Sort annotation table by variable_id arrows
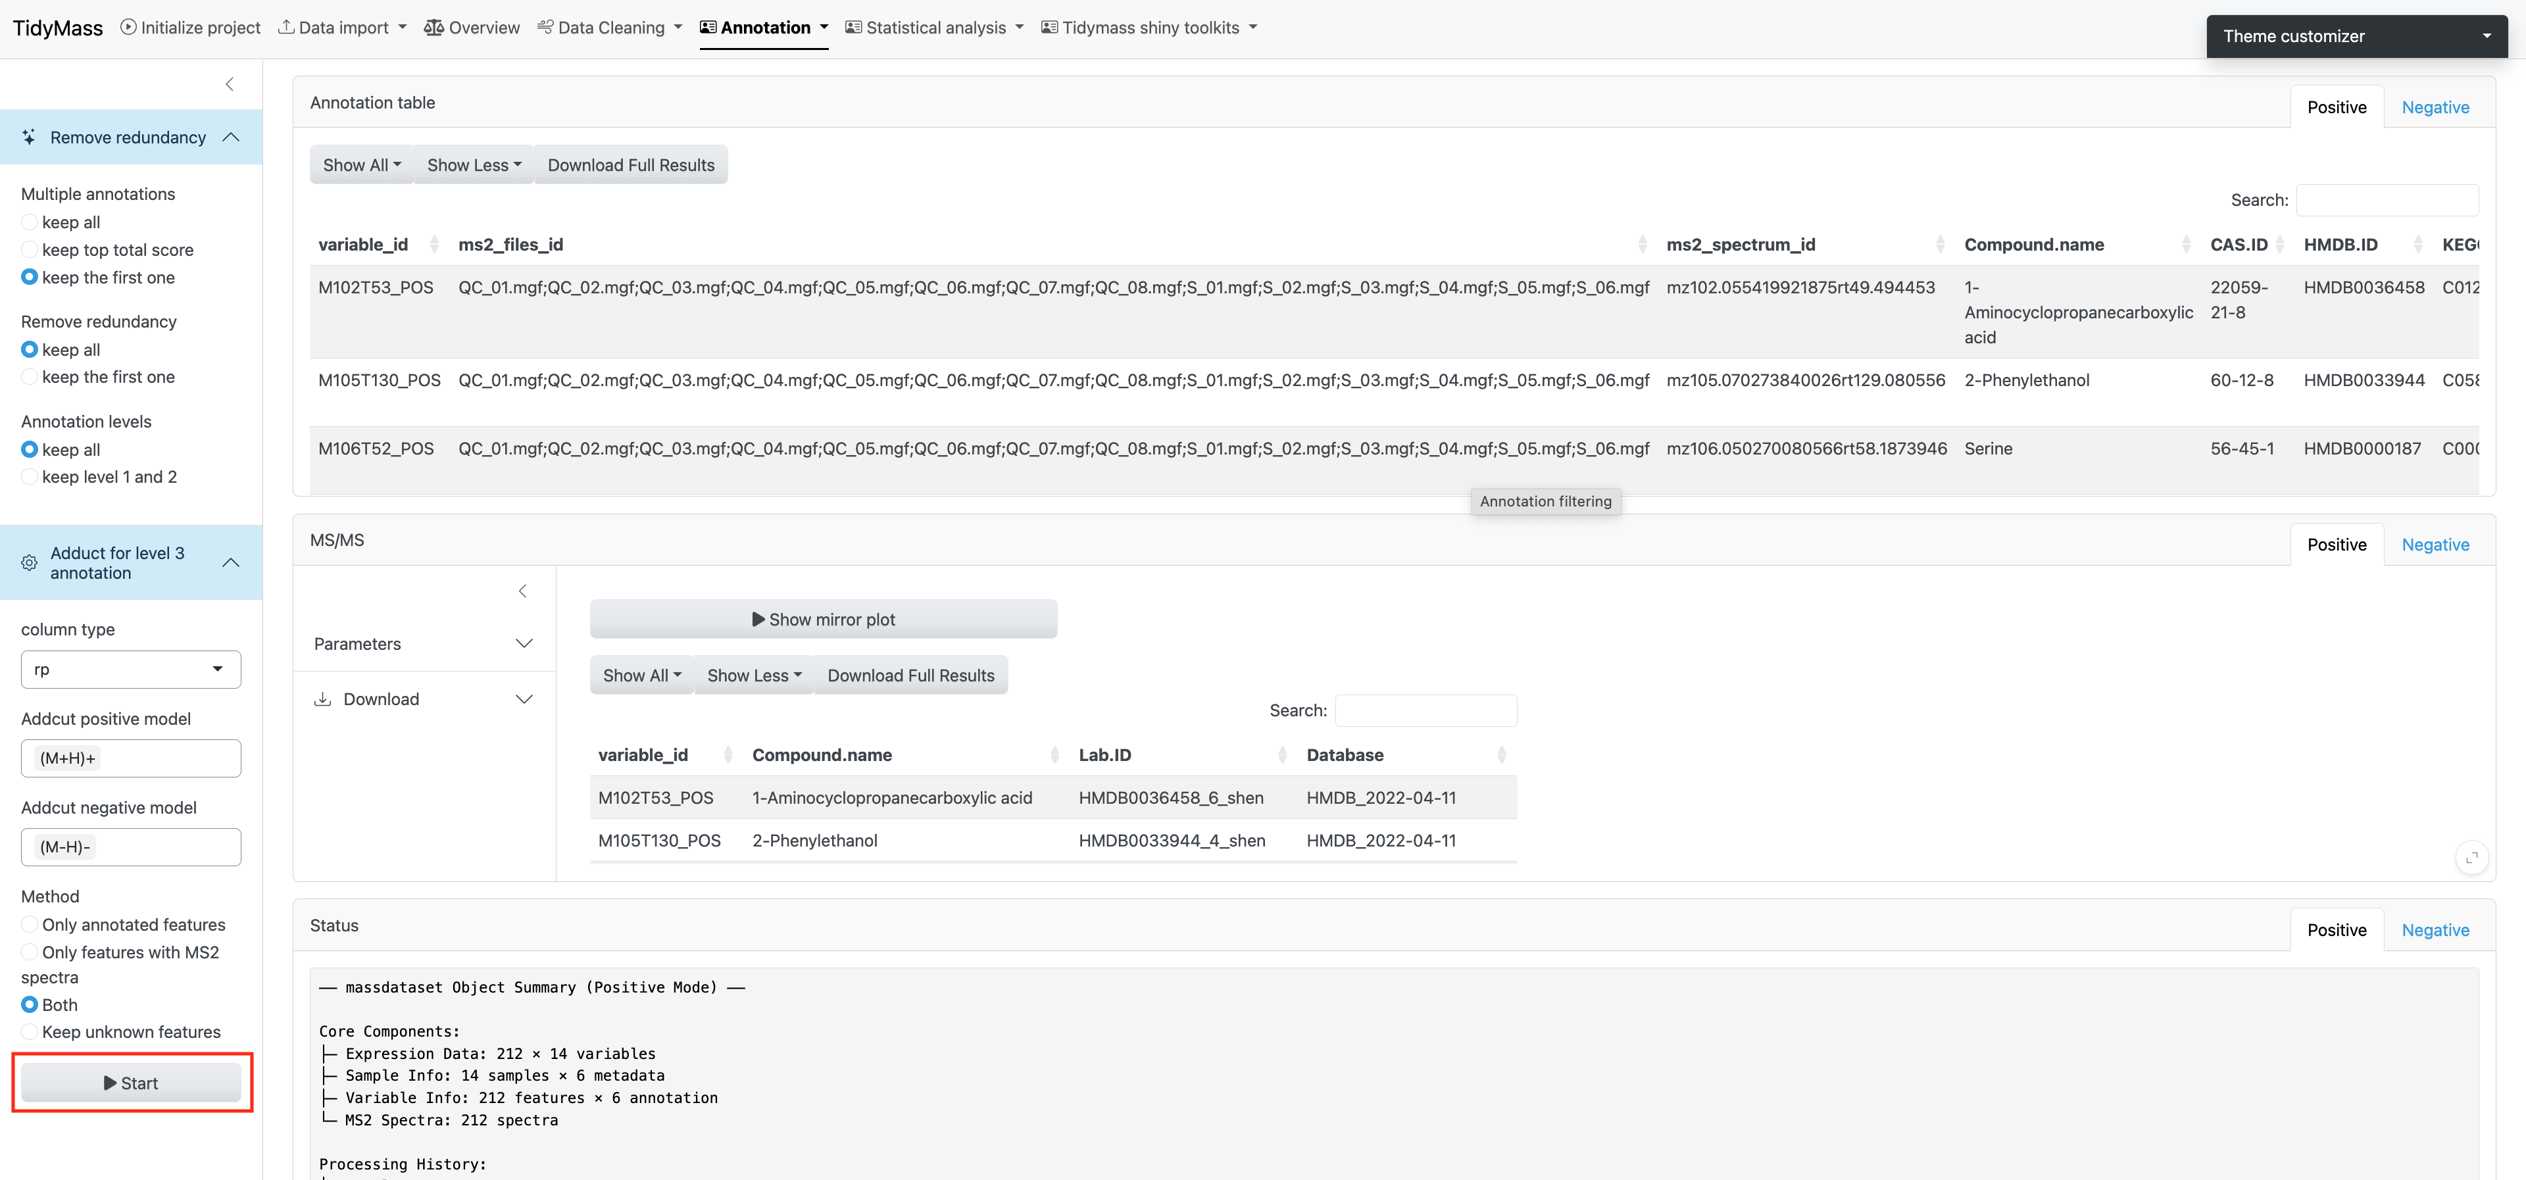2526x1180 pixels. [x=434, y=244]
